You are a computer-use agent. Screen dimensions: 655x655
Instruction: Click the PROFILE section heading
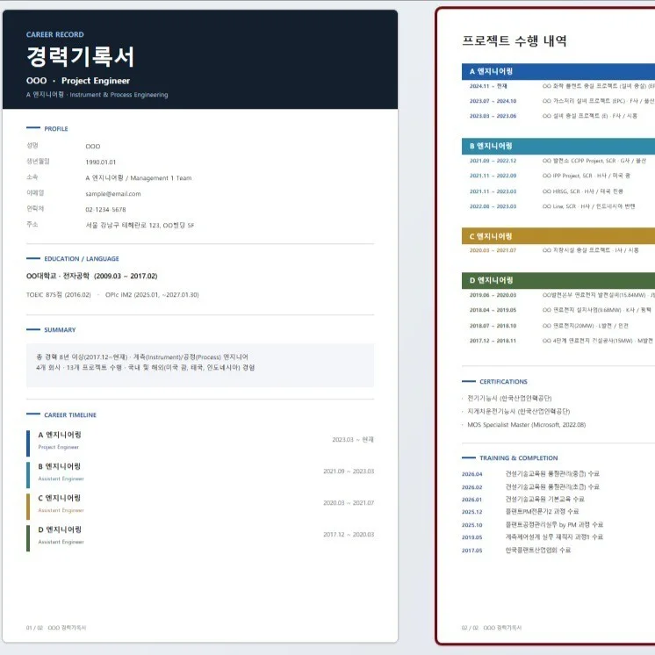tap(56, 129)
